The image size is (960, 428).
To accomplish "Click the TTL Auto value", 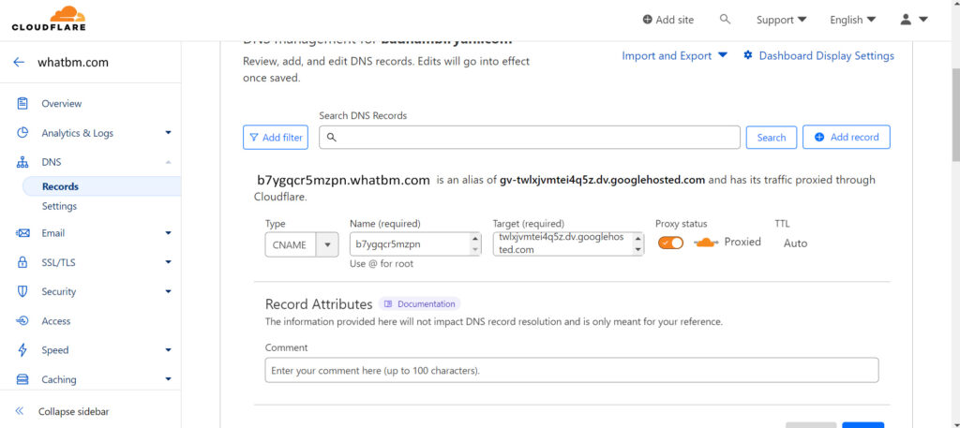I will 795,244.
